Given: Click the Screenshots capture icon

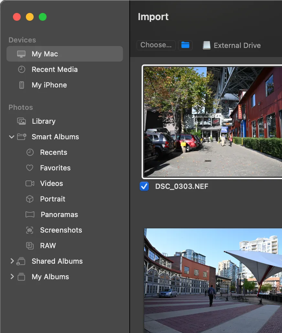Looking at the screenshot, I should click(x=30, y=230).
